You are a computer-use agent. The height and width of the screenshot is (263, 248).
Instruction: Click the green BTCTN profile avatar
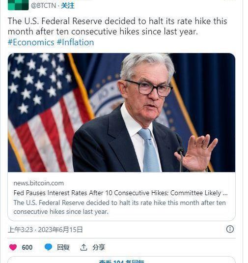click(x=18, y=5)
